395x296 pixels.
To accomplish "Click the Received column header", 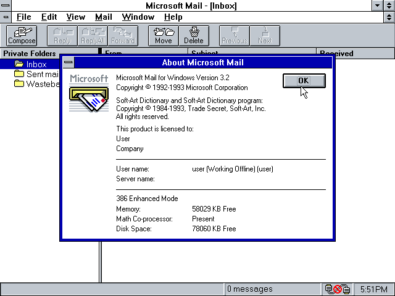I will point(355,54).
